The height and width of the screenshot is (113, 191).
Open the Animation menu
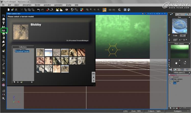coord(47,5)
